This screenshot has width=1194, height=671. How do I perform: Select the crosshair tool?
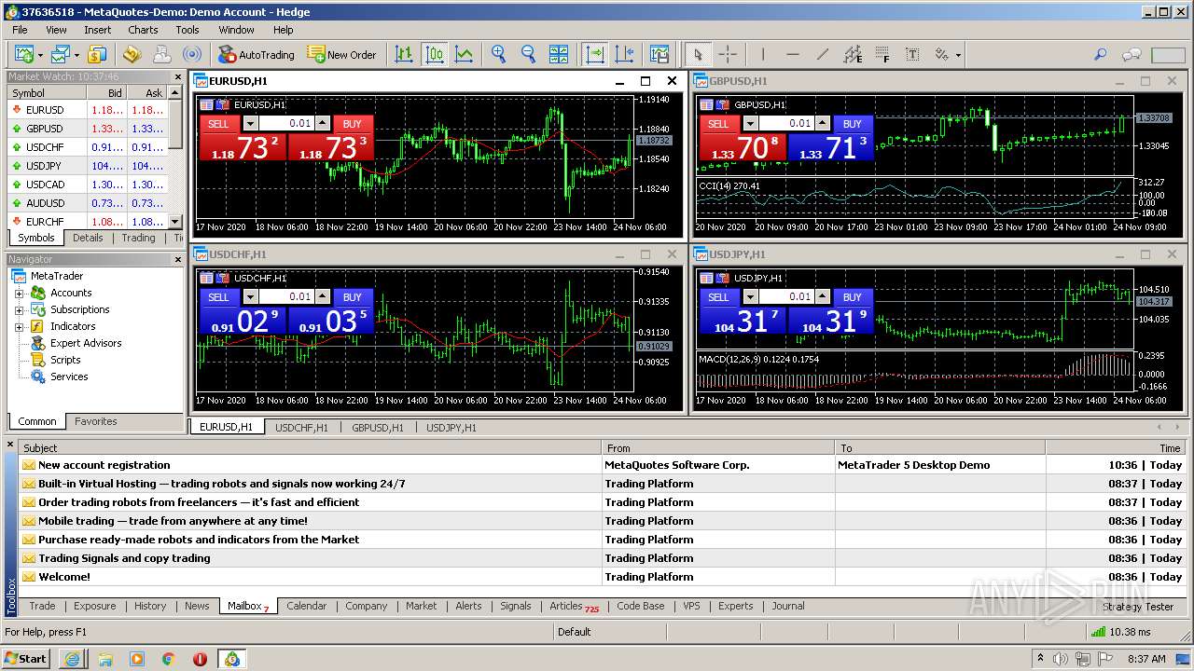coord(729,55)
